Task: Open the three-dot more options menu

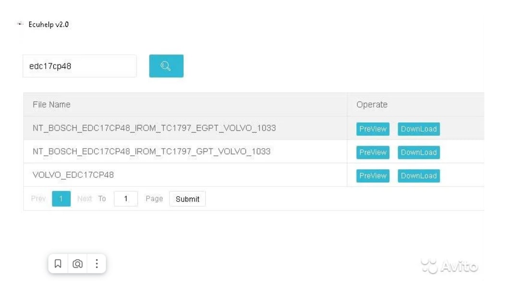Action: (97, 263)
